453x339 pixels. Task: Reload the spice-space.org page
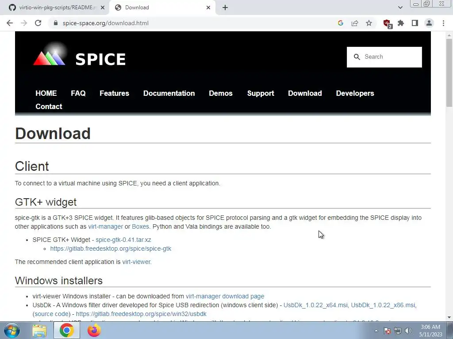click(38, 23)
